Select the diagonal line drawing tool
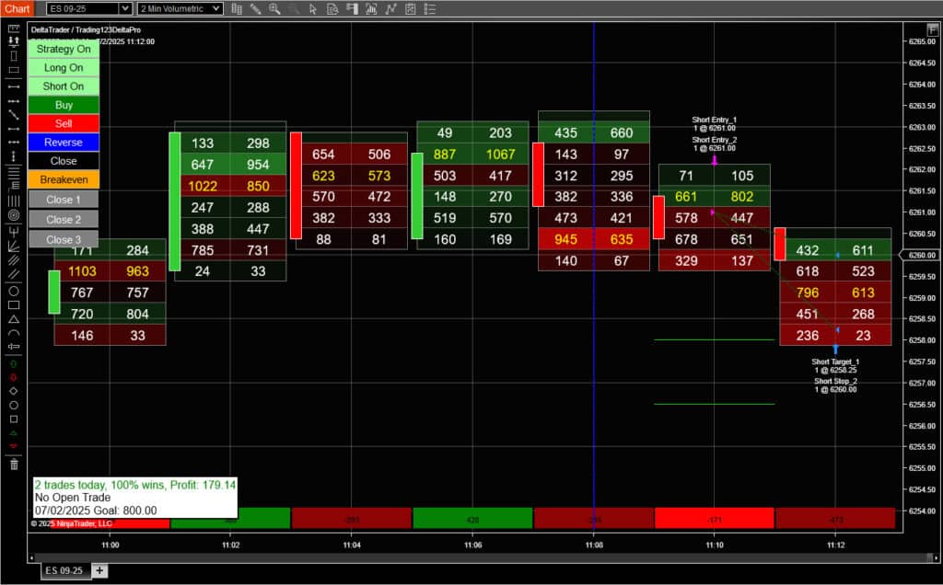 coord(14,115)
